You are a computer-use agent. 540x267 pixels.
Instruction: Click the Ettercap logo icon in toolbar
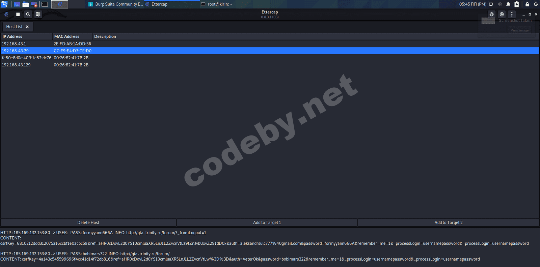click(x=6, y=14)
